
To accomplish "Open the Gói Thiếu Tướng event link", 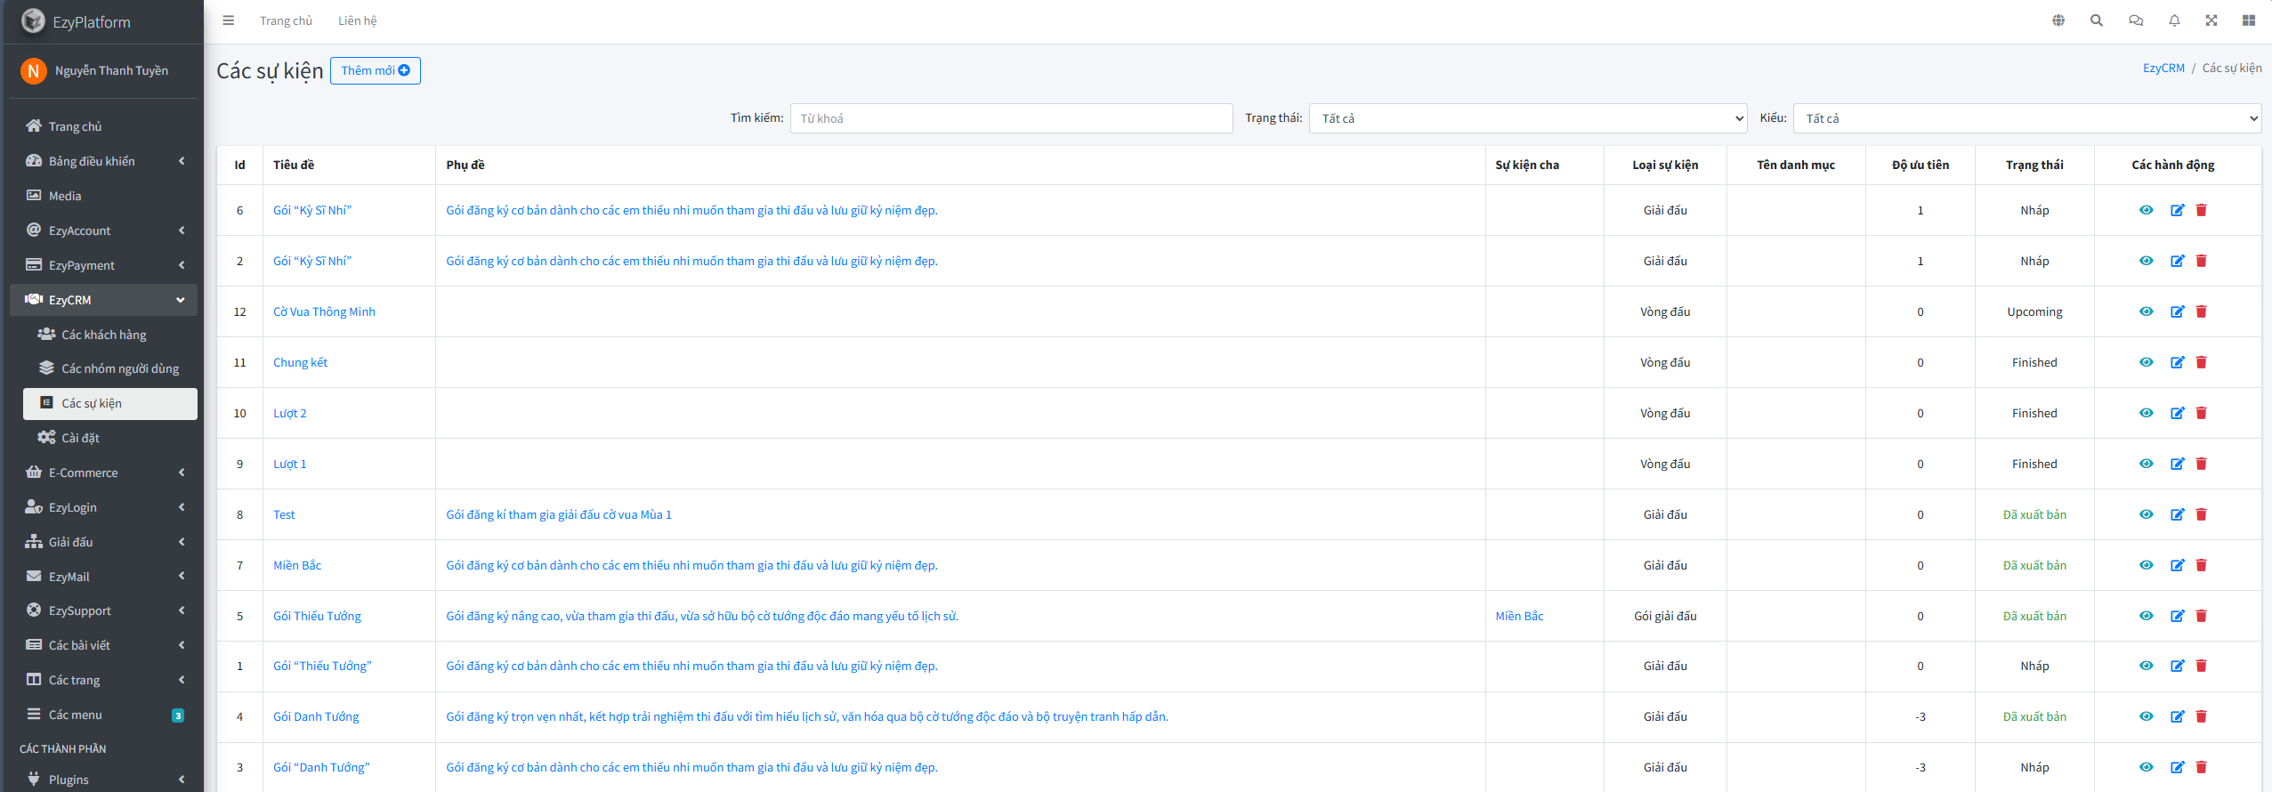I will coord(317,616).
